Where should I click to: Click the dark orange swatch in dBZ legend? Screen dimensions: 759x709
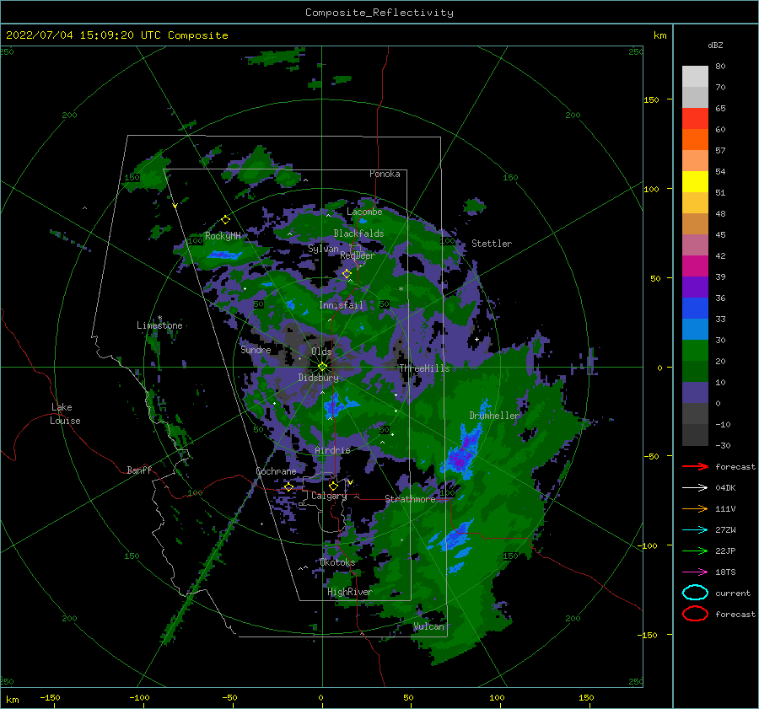(695, 140)
